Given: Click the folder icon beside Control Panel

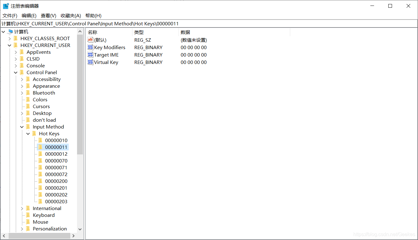Looking at the screenshot, I should (x=22, y=72).
